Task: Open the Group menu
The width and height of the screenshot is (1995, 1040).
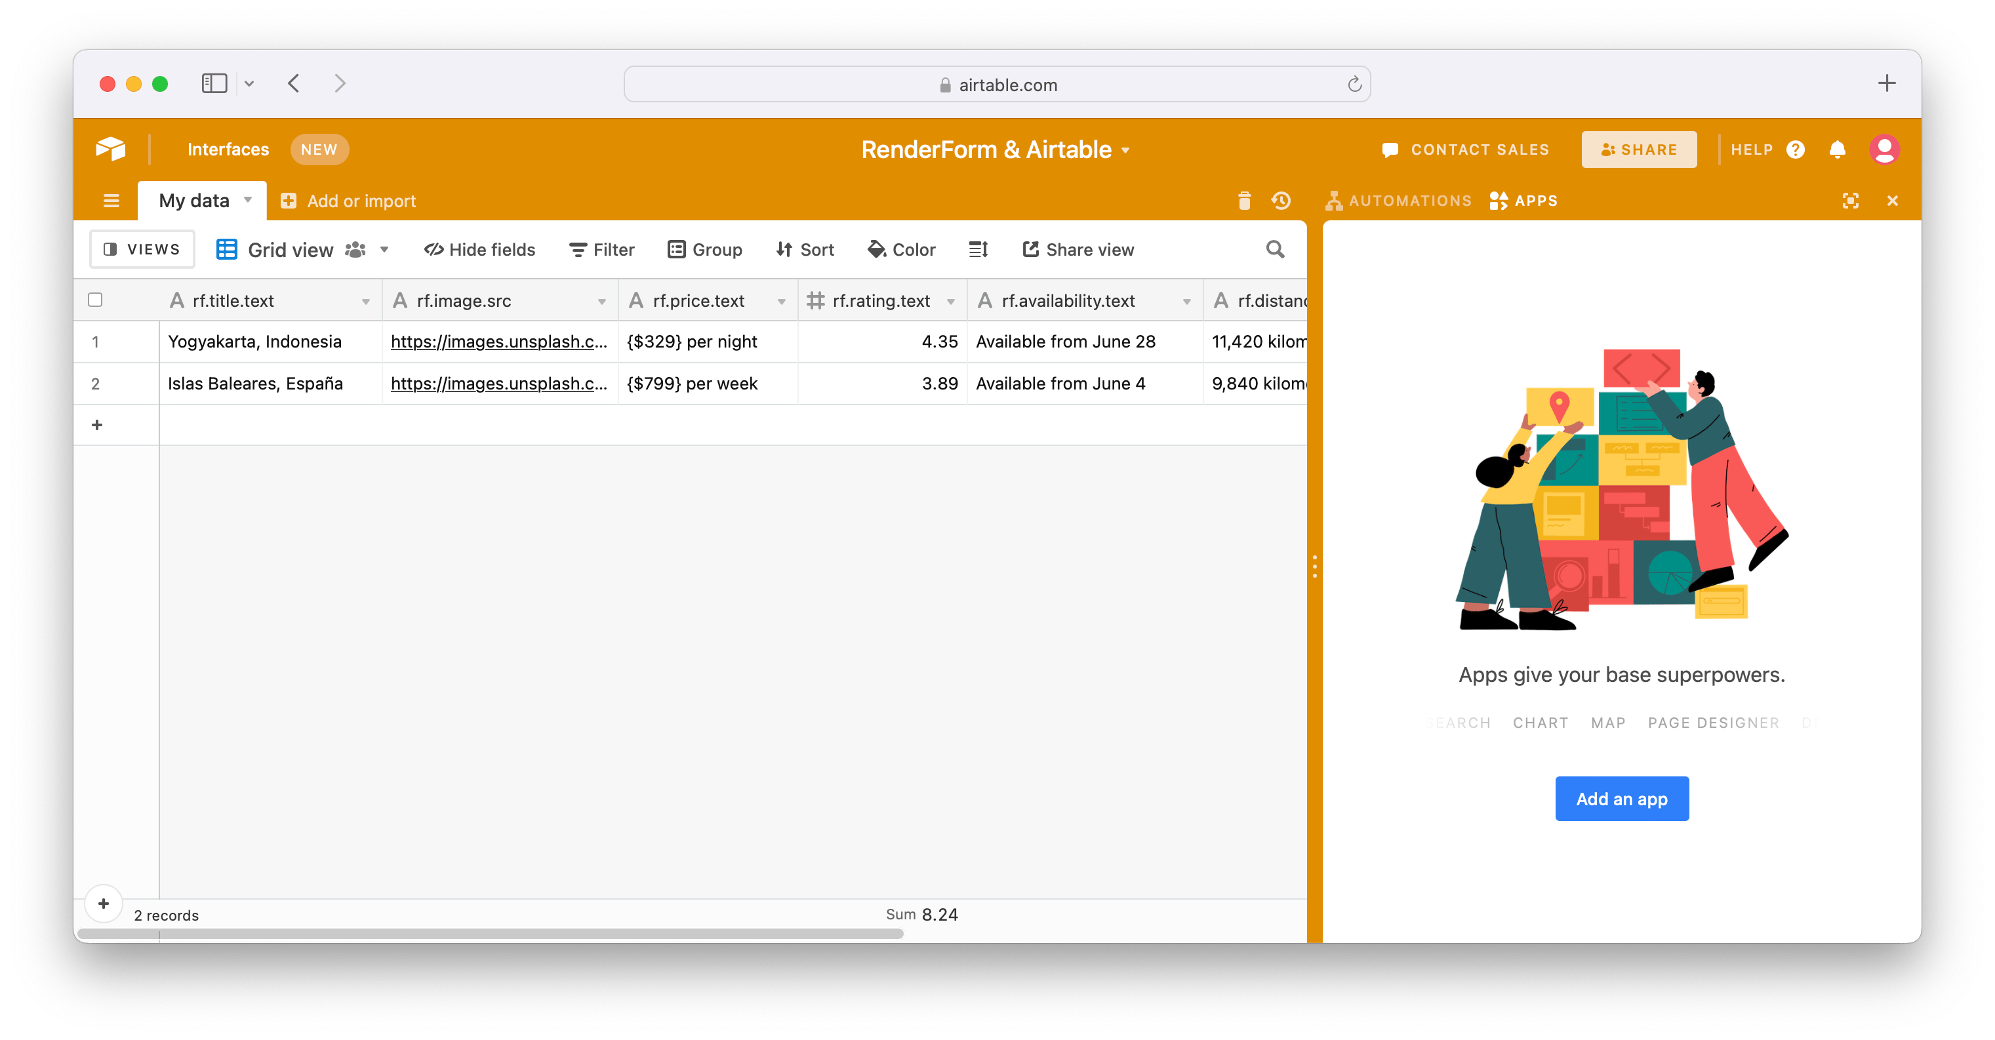Action: click(x=705, y=249)
